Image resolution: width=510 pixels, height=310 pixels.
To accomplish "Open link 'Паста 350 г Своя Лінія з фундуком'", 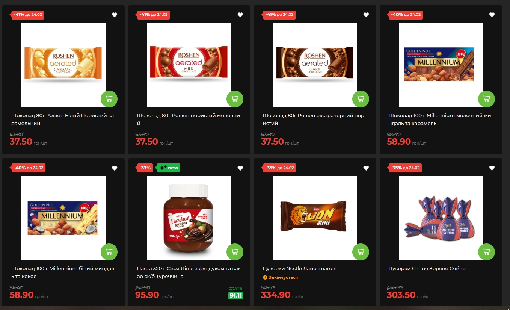I will (x=189, y=272).
